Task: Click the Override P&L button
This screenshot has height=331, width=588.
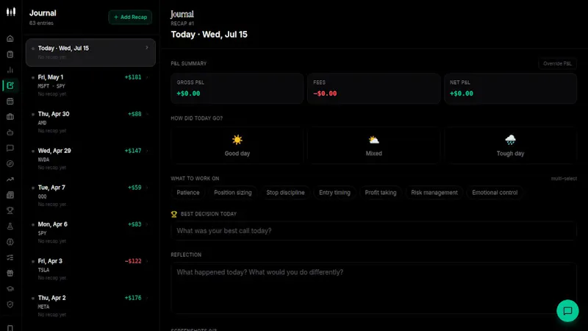Action: pyautogui.click(x=557, y=63)
